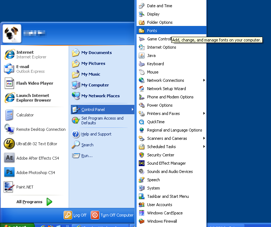The height and width of the screenshot is (227, 271).
Task: Open My Computer icon
Action: [x=76, y=85]
